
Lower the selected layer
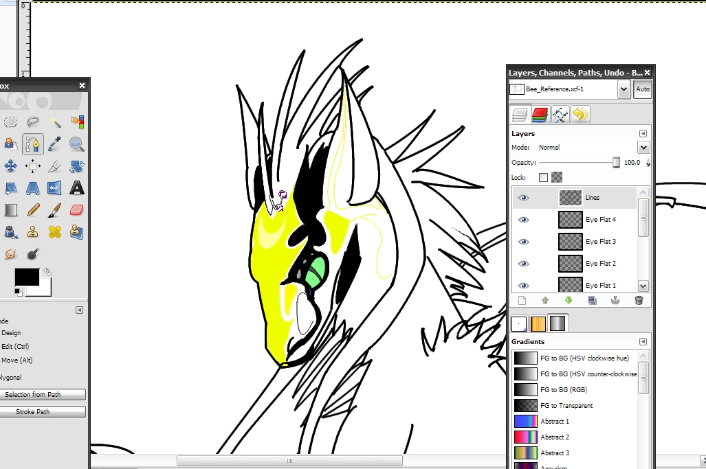tap(569, 300)
